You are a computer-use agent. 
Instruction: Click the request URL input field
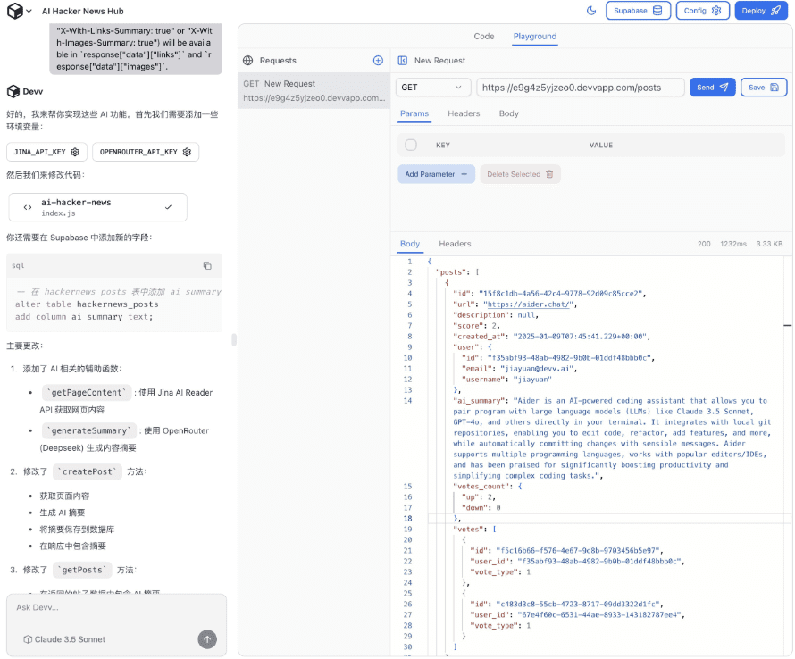click(581, 88)
